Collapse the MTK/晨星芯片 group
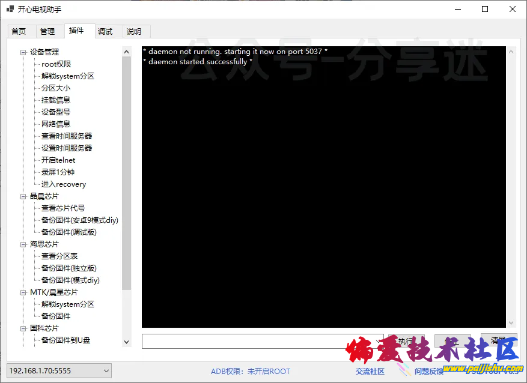The image size is (527, 383). (23, 292)
